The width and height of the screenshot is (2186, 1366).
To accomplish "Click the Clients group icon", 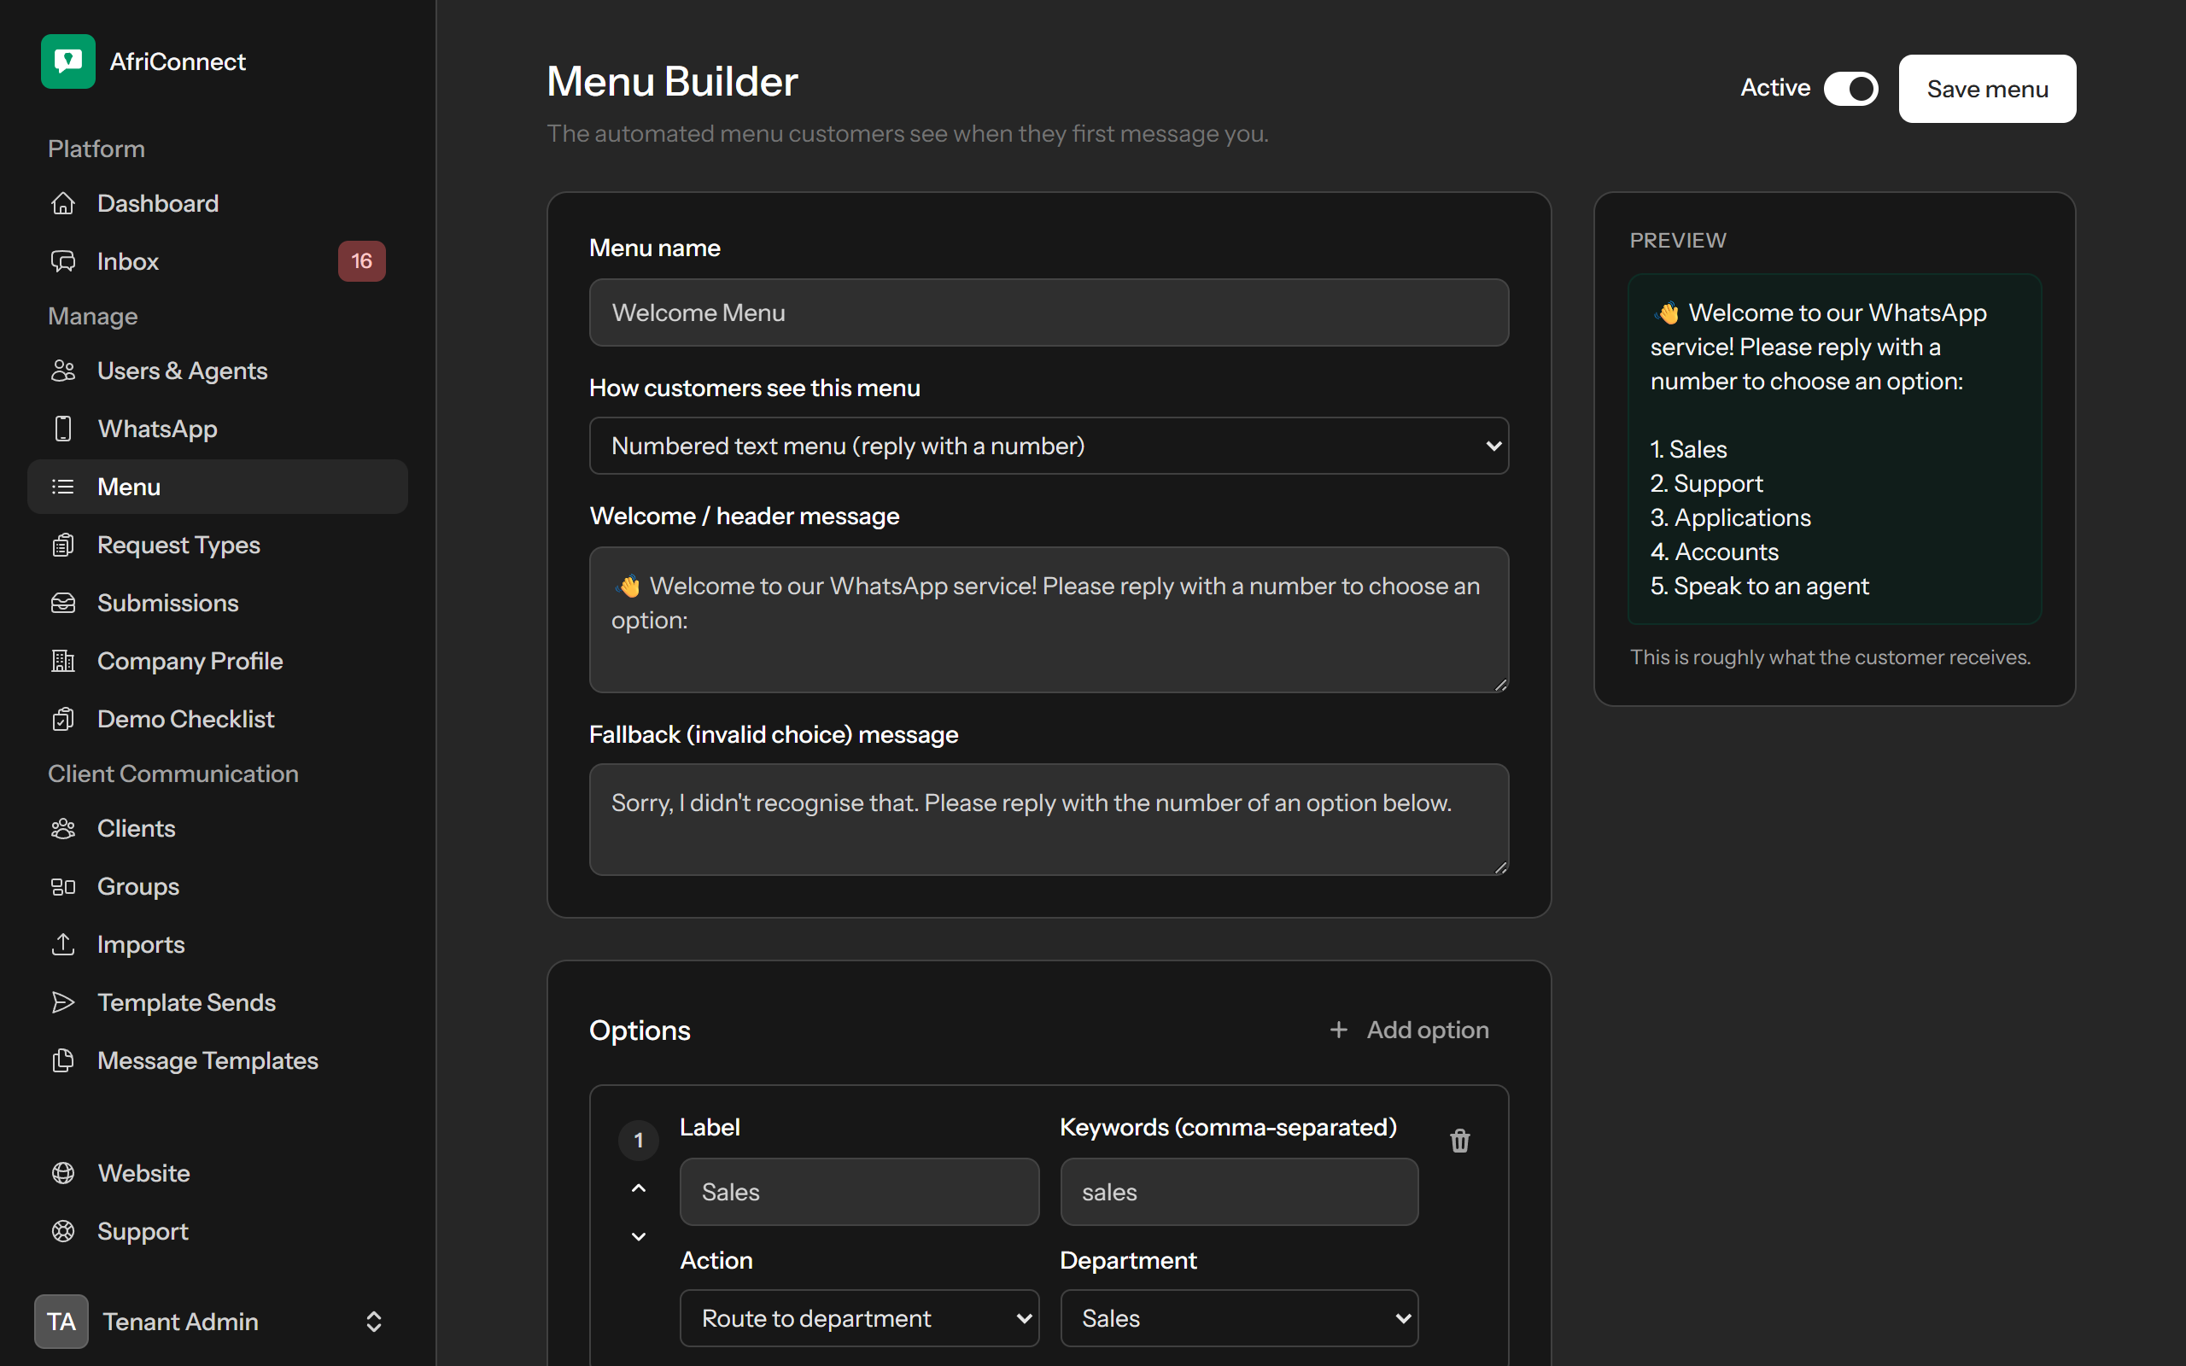I will click(x=63, y=828).
